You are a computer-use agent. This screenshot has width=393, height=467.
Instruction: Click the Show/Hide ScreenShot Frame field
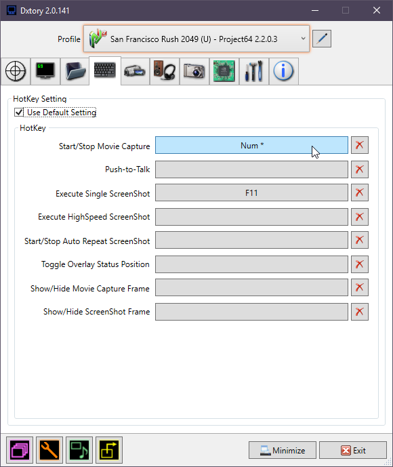[251, 312]
